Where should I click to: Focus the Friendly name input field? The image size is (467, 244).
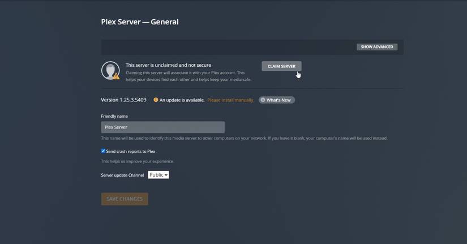click(x=162, y=127)
